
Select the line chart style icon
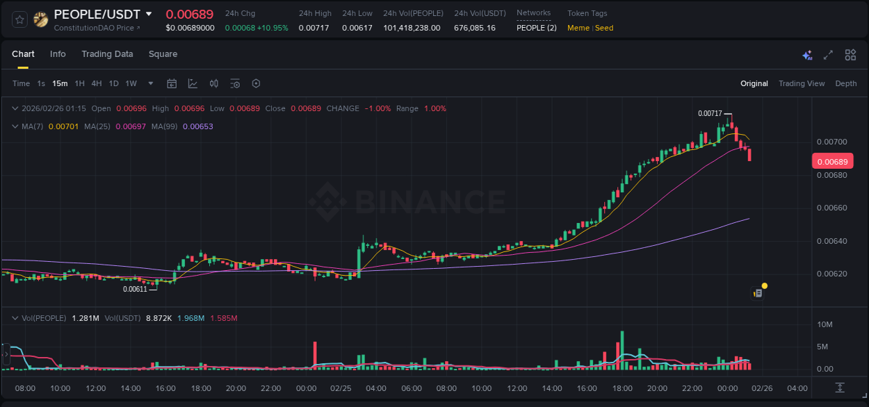click(191, 83)
